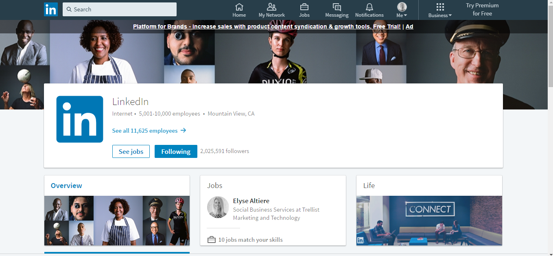This screenshot has width=553, height=256.
Task: Click the 2,025,591 followers text
Action: coord(225,151)
